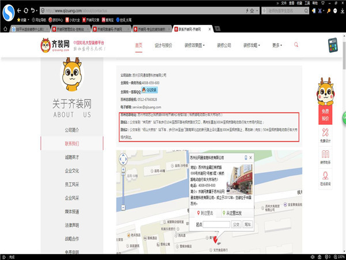Viewport: 346px width, 260px height.
Task: Click the 装修助手 book icon
Action: tap(325, 154)
